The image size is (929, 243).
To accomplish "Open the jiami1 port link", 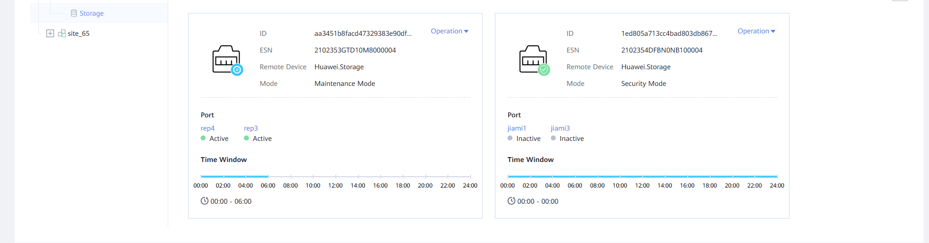I will (x=516, y=128).
